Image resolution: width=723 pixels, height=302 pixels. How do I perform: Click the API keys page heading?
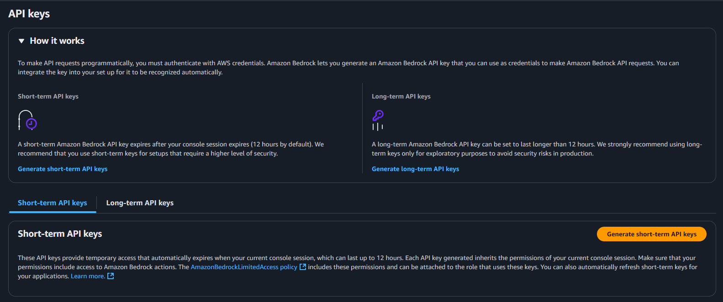(29, 14)
